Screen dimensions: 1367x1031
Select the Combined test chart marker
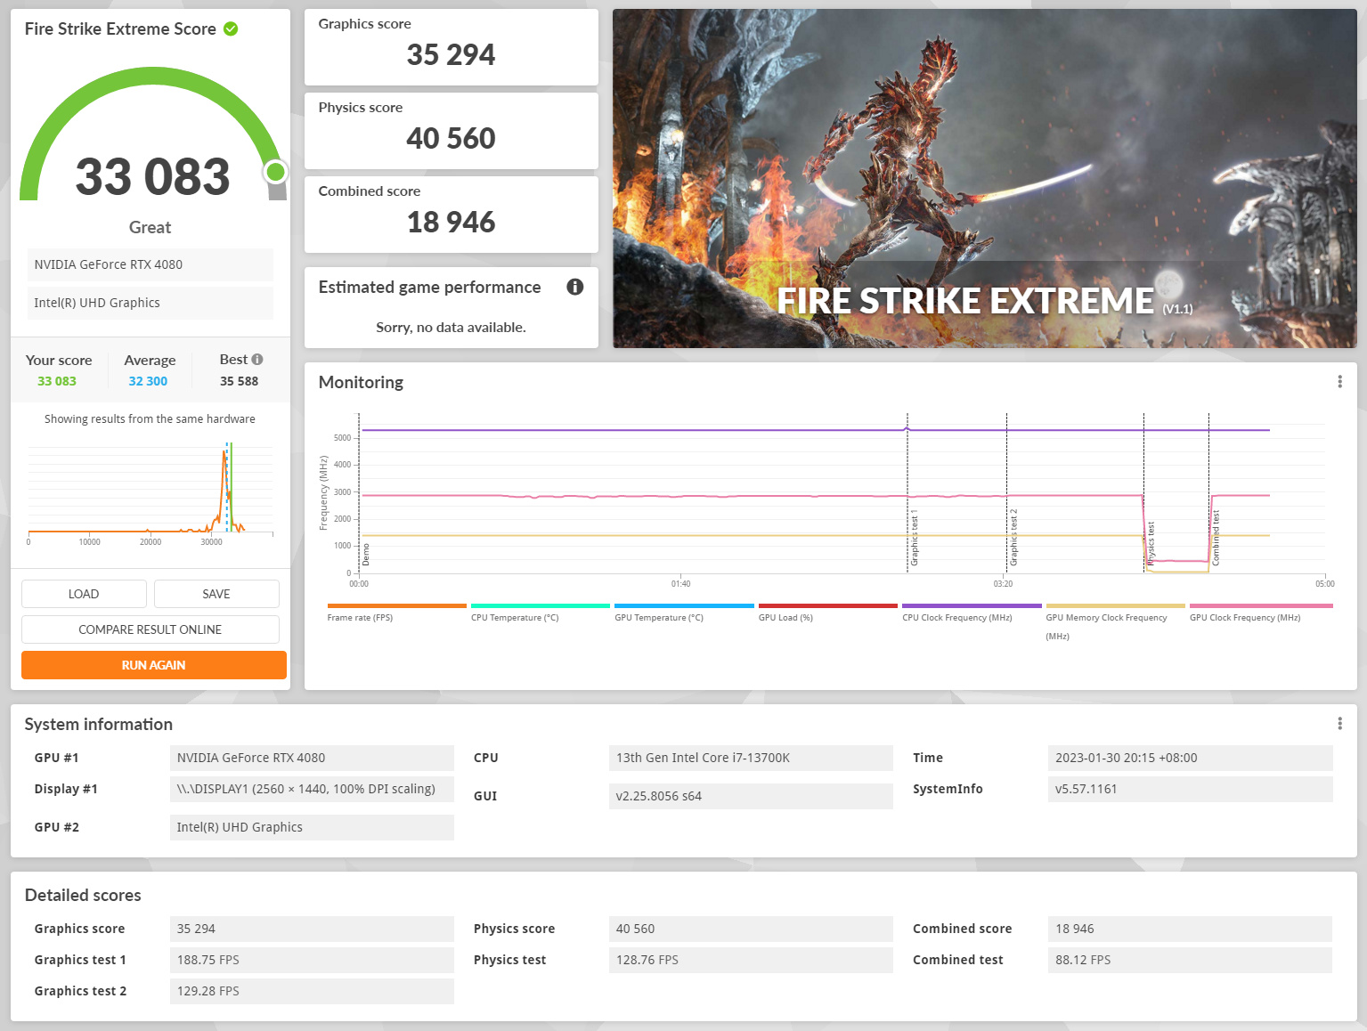tap(1216, 538)
